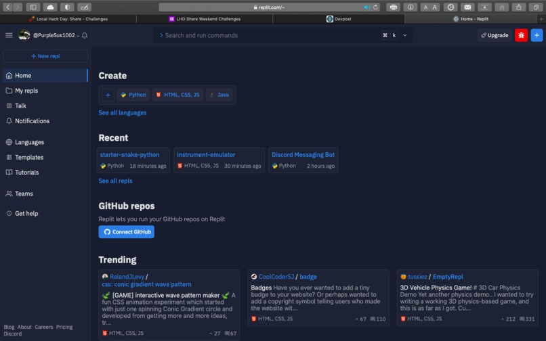Click the share icon in browser toolbar

pos(519,7)
